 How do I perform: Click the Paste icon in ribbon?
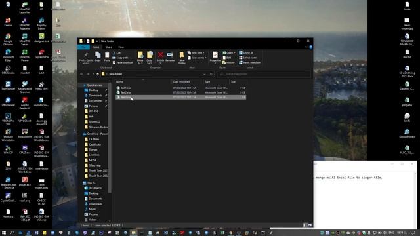(107, 57)
